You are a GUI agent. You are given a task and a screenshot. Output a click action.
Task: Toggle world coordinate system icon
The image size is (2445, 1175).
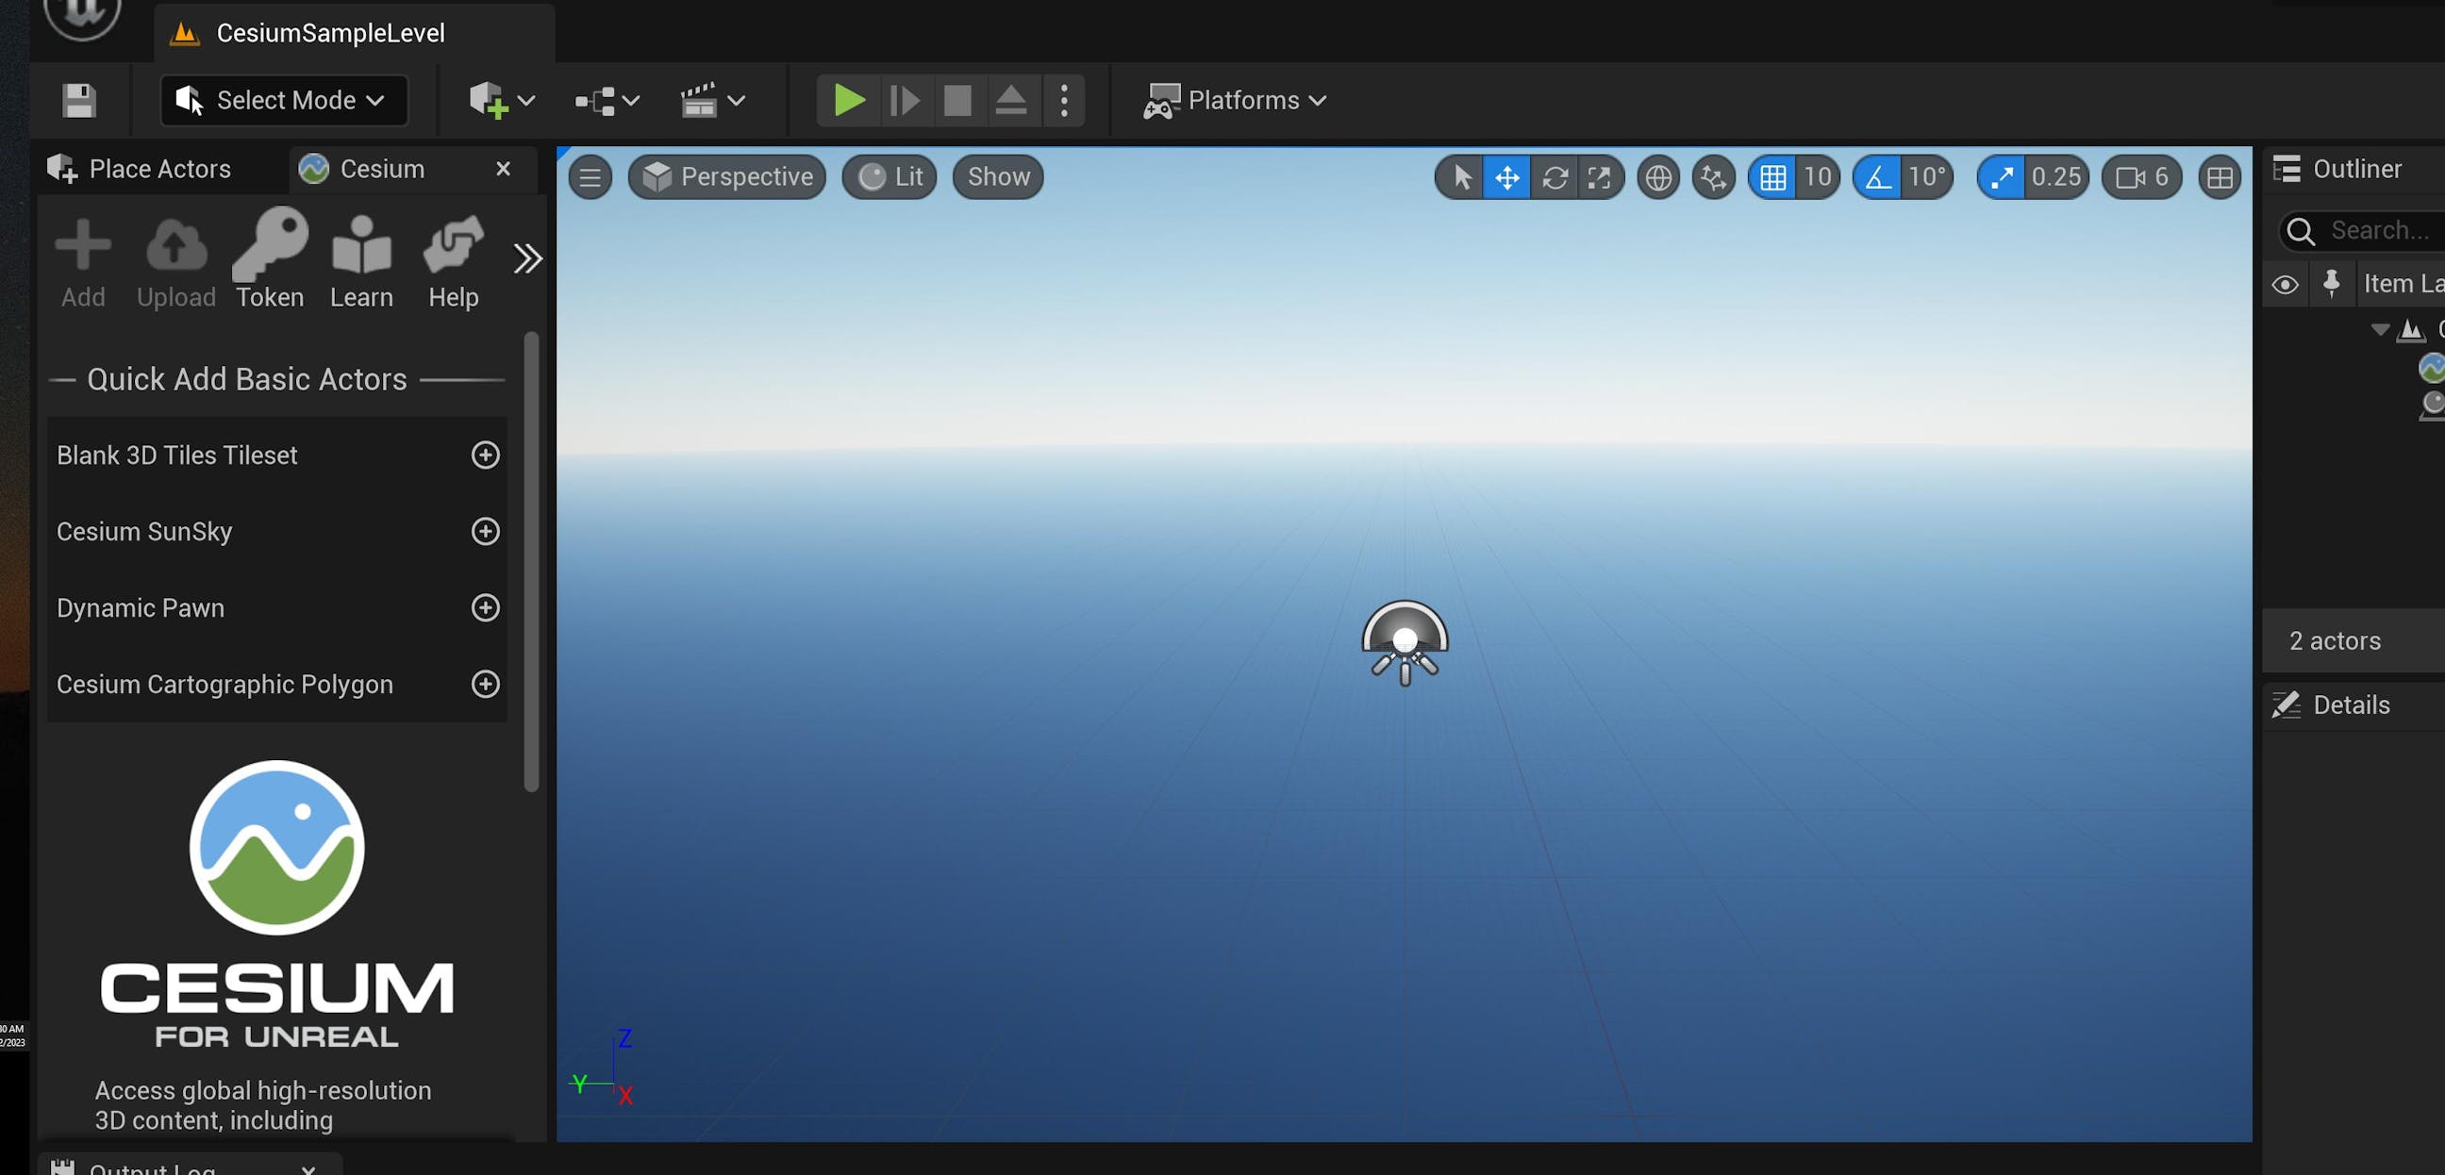(x=1658, y=176)
